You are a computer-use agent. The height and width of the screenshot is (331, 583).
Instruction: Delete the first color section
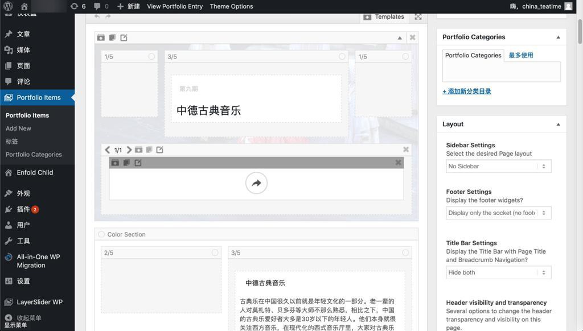(412, 38)
